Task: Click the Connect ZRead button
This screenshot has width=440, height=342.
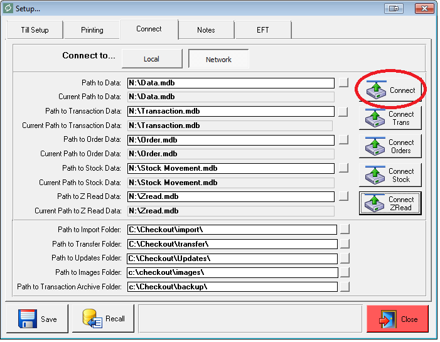Action: click(390, 203)
